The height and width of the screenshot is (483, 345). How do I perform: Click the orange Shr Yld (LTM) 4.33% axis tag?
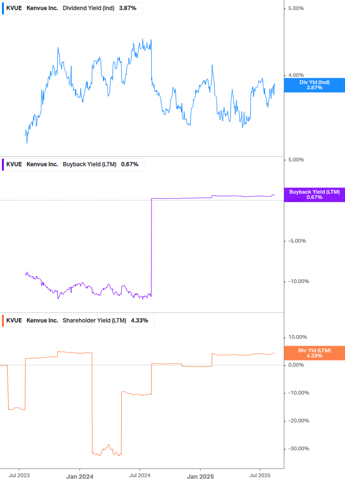[x=315, y=353]
